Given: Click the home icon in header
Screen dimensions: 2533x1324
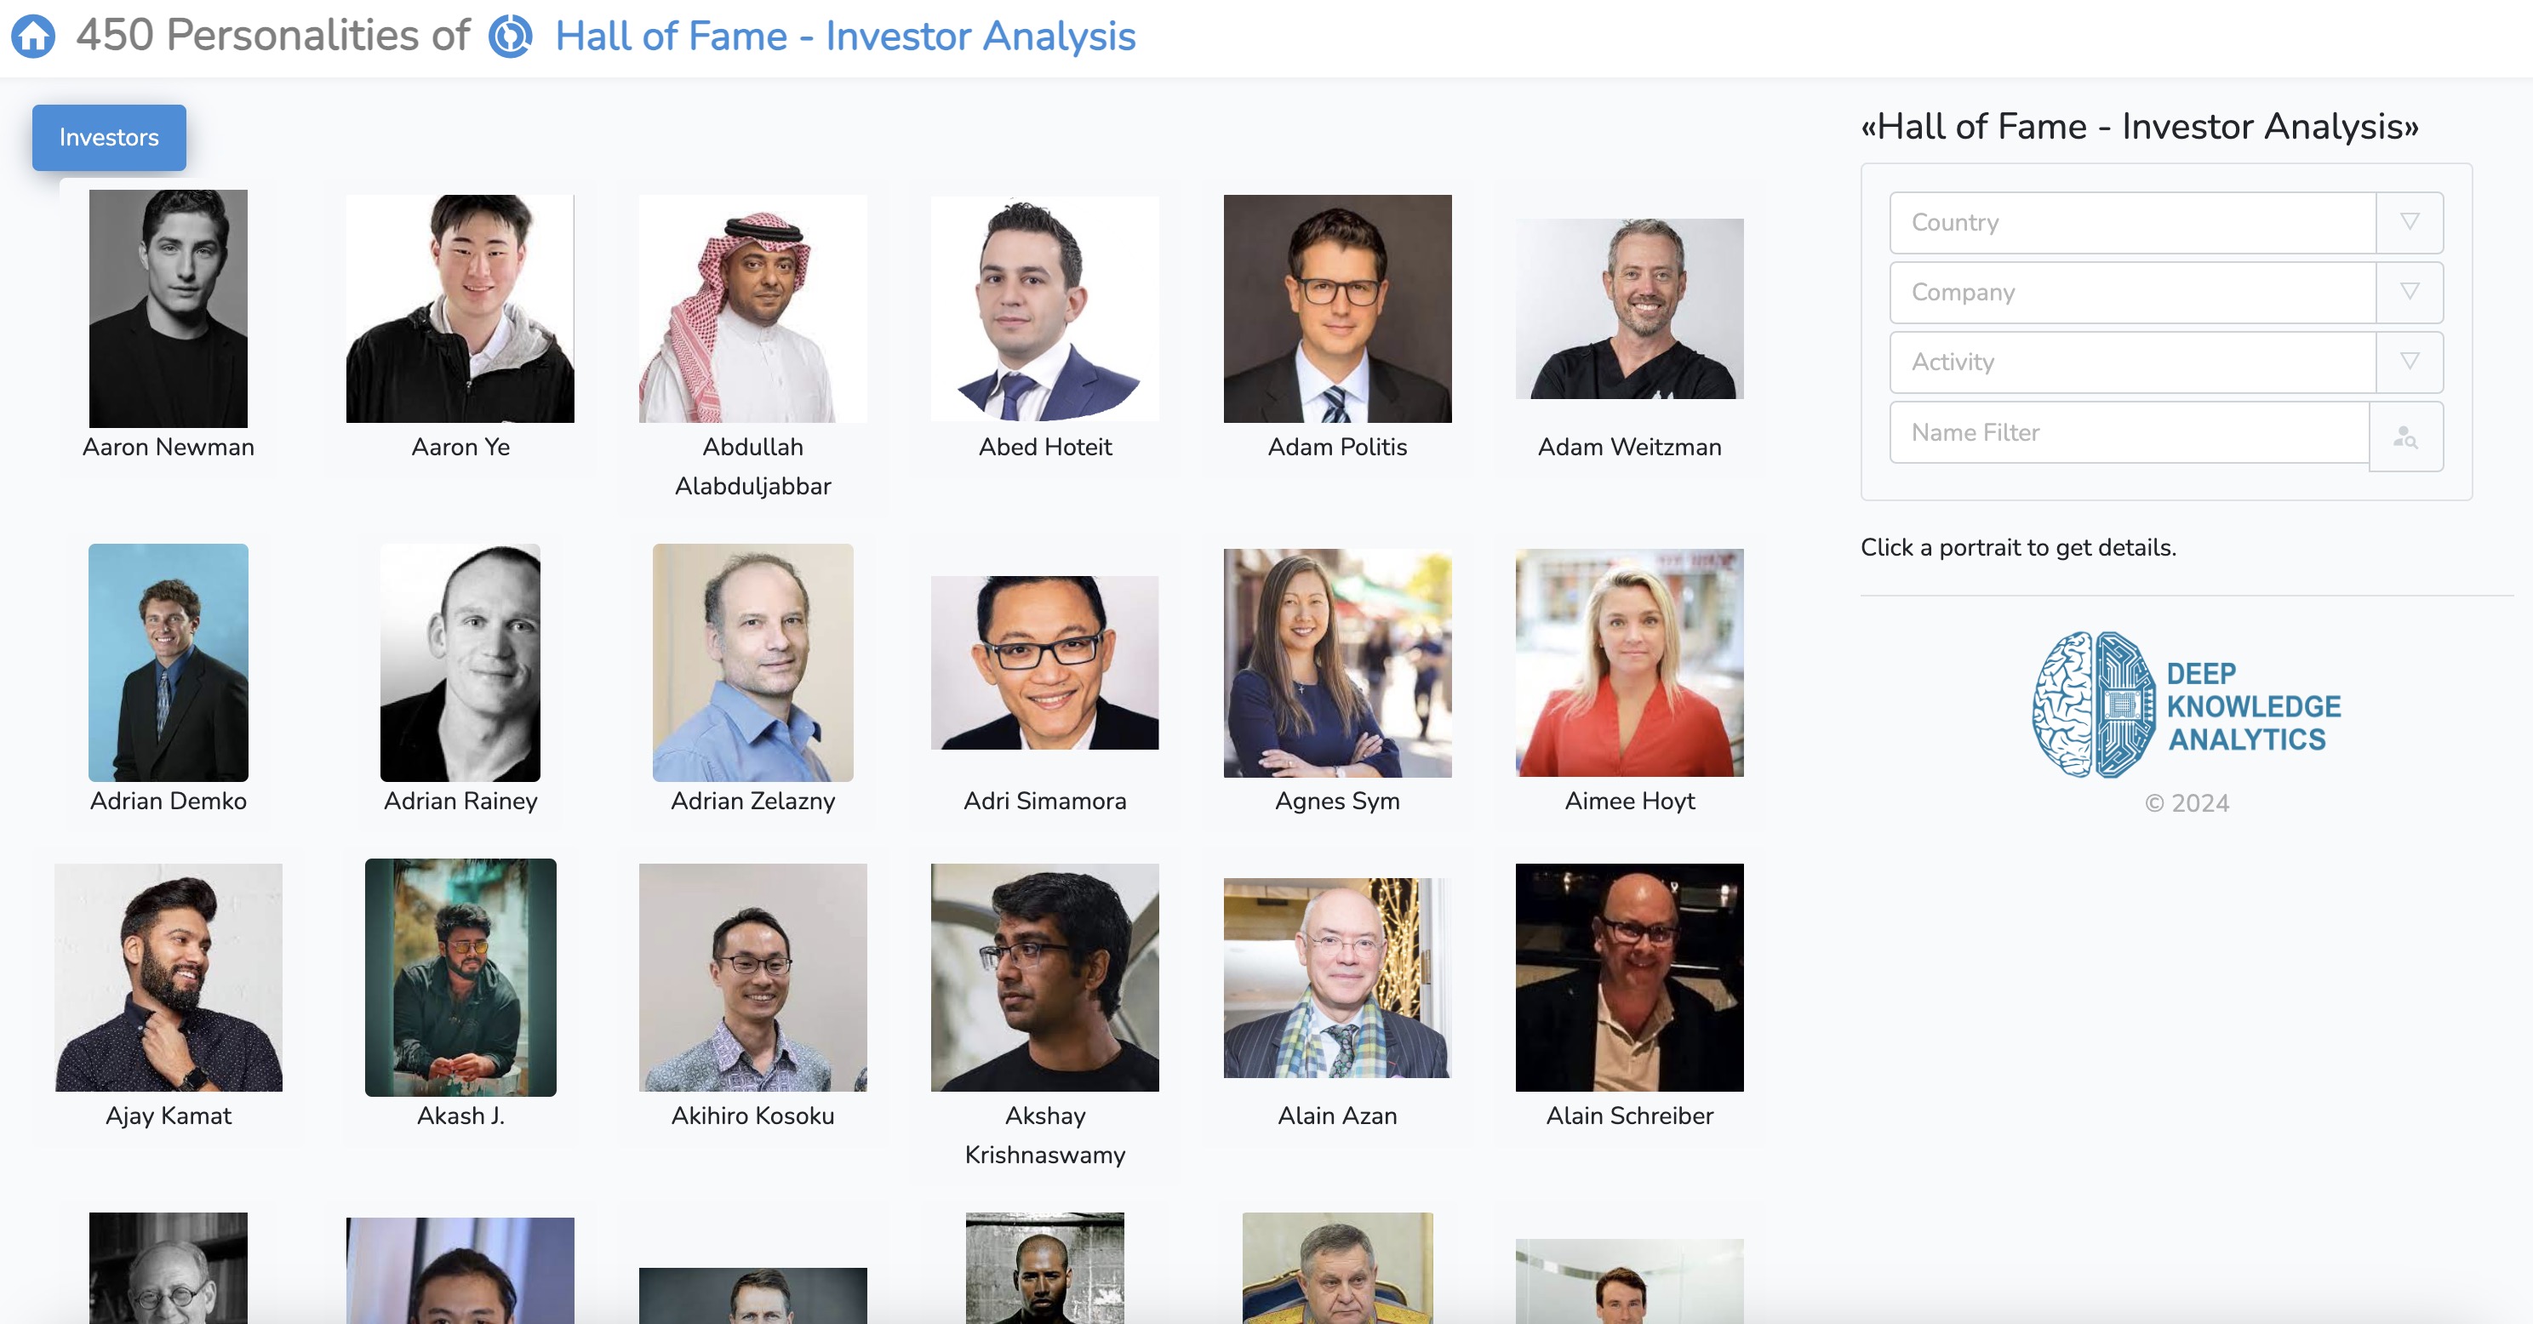Looking at the screenshot, I should click(33, 37).
